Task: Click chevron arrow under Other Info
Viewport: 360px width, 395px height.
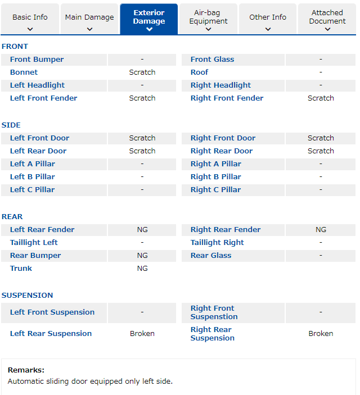Action: tap(268, 29)
